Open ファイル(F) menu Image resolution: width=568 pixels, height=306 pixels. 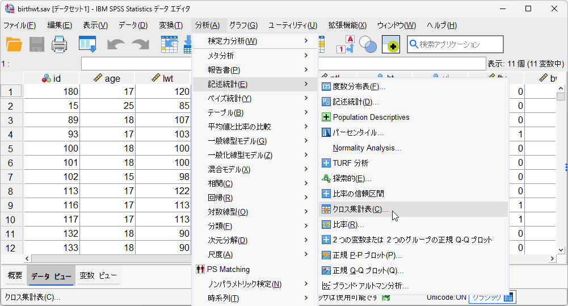[x=19, y=25]
